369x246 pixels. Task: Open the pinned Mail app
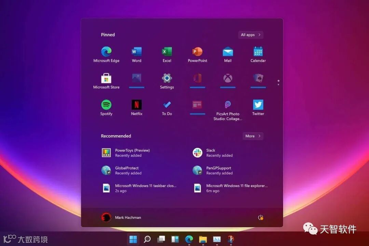pyautogui.click(x=228, y=55)
